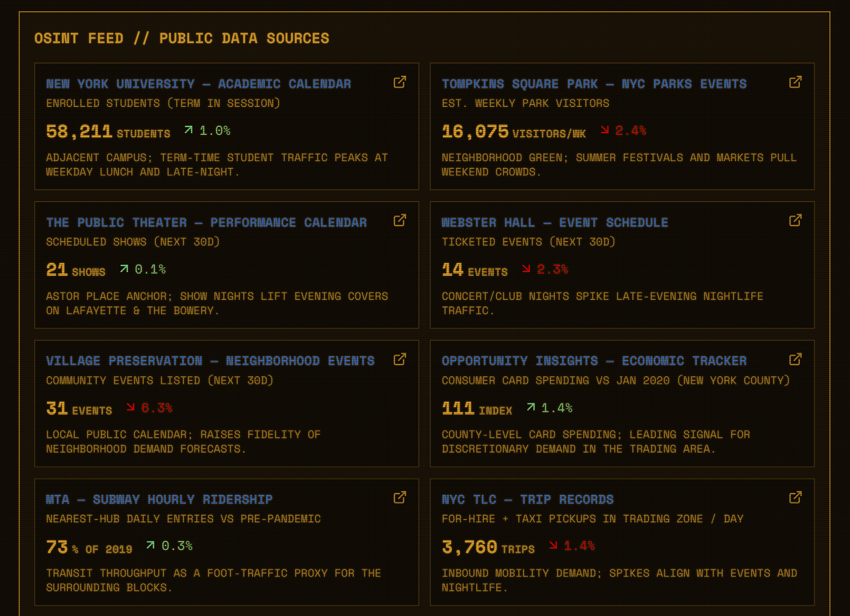The width and height of the screenshot is (850, 616).
Task: Click the 3,760 trips value
Action: (x=488, y=547)
